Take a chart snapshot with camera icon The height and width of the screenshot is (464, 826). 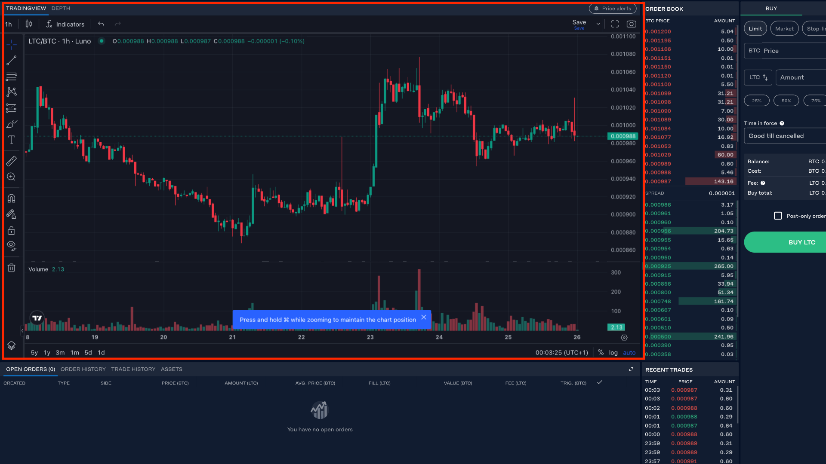(631, 24)
